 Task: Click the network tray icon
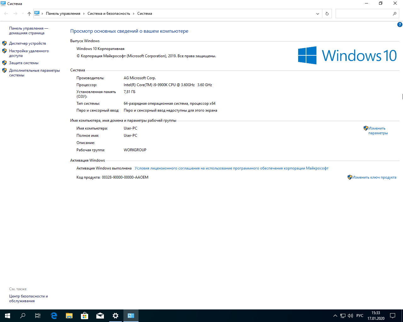(x=343, y=316)
